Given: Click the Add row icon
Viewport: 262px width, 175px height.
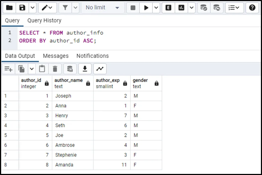Looking at the screenshot, I should 9,69.
